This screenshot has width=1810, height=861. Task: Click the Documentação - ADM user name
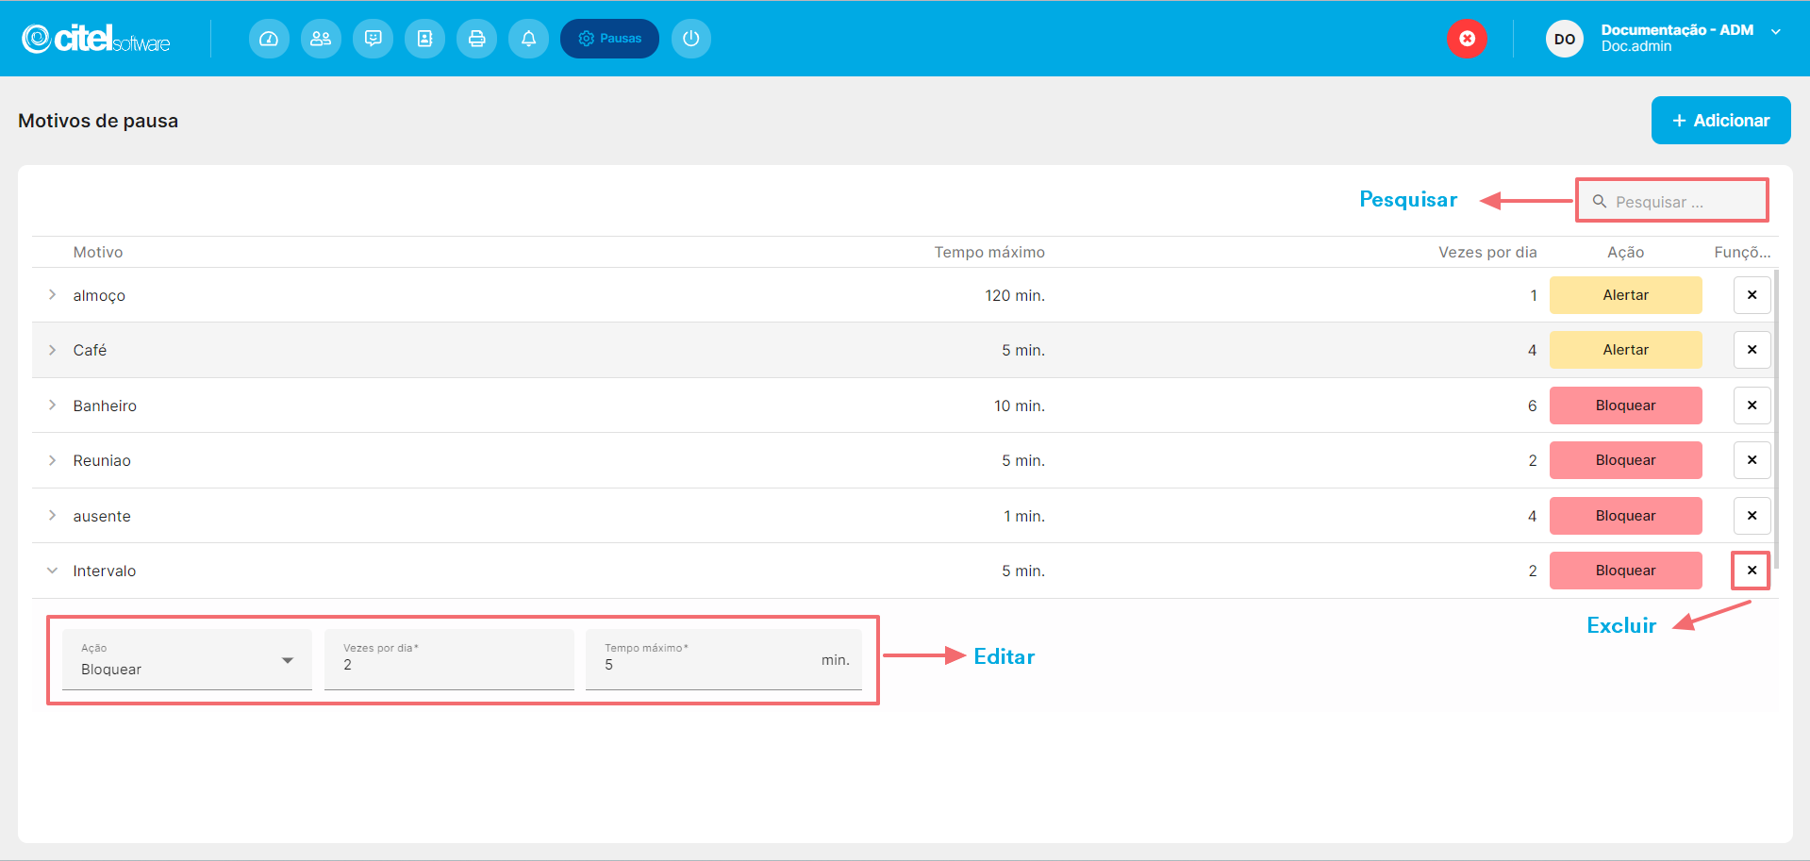click(x=1677, y=30)
